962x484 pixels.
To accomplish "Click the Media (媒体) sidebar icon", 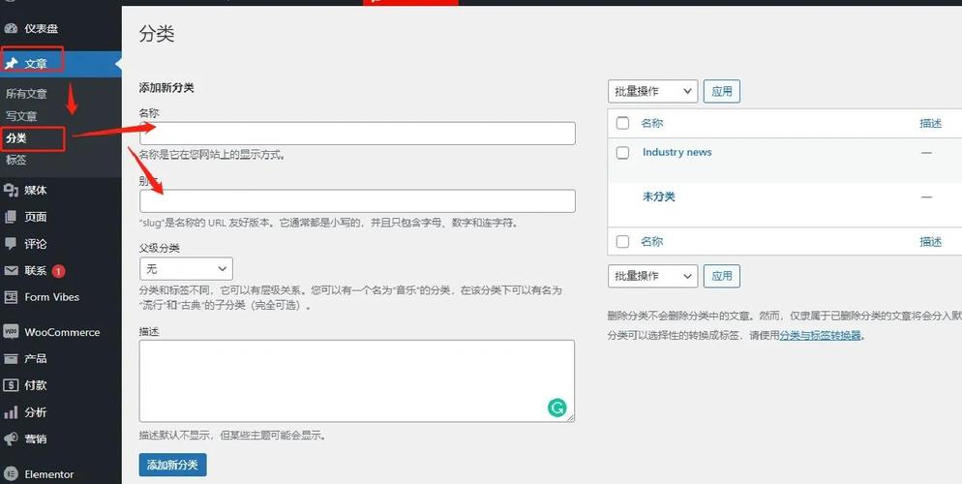I will [x=11, y=190].
